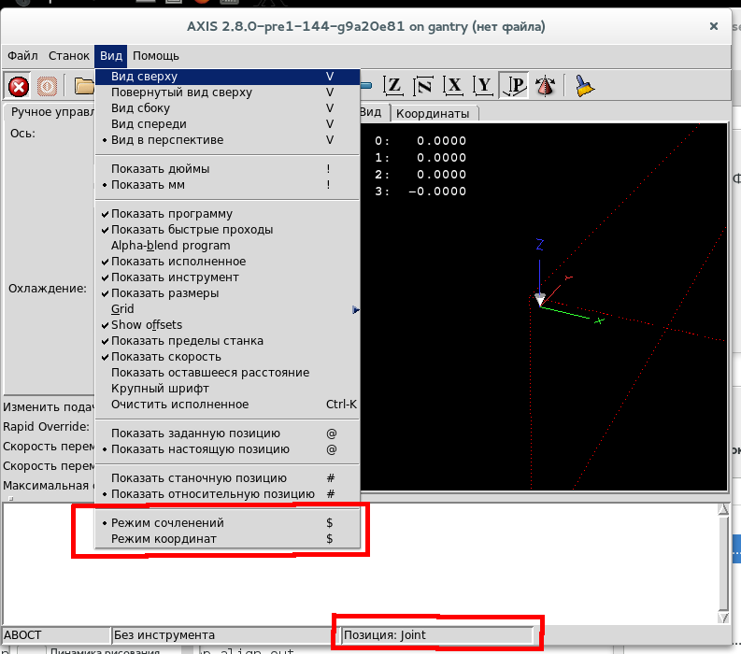
Task: Select Показать дюймы option
Action: coord(227,169)
